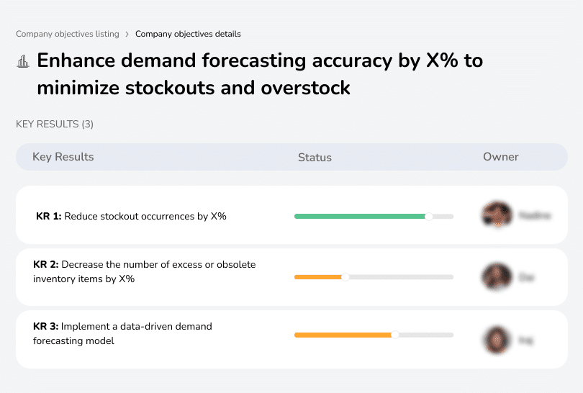Sort by the Status column header

[315, 158]
